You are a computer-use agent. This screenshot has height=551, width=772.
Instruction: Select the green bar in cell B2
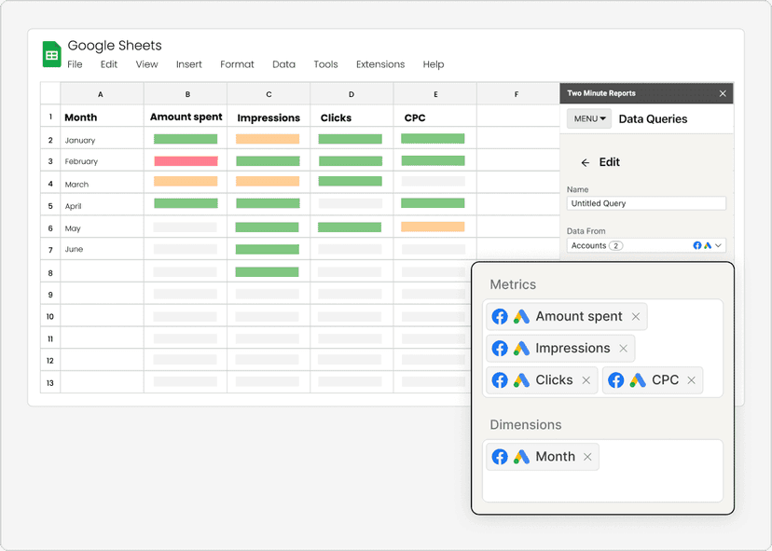tap(185, 139)
